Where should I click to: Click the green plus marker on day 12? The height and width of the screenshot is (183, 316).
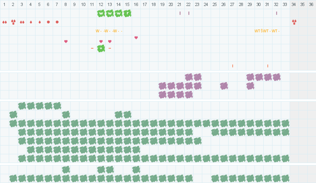101,48
